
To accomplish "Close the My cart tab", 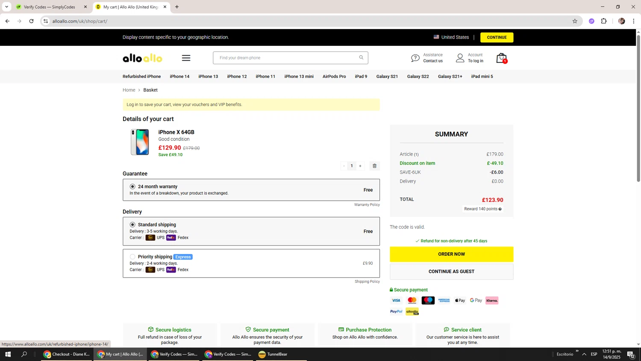I will click(x=165, y=7).
